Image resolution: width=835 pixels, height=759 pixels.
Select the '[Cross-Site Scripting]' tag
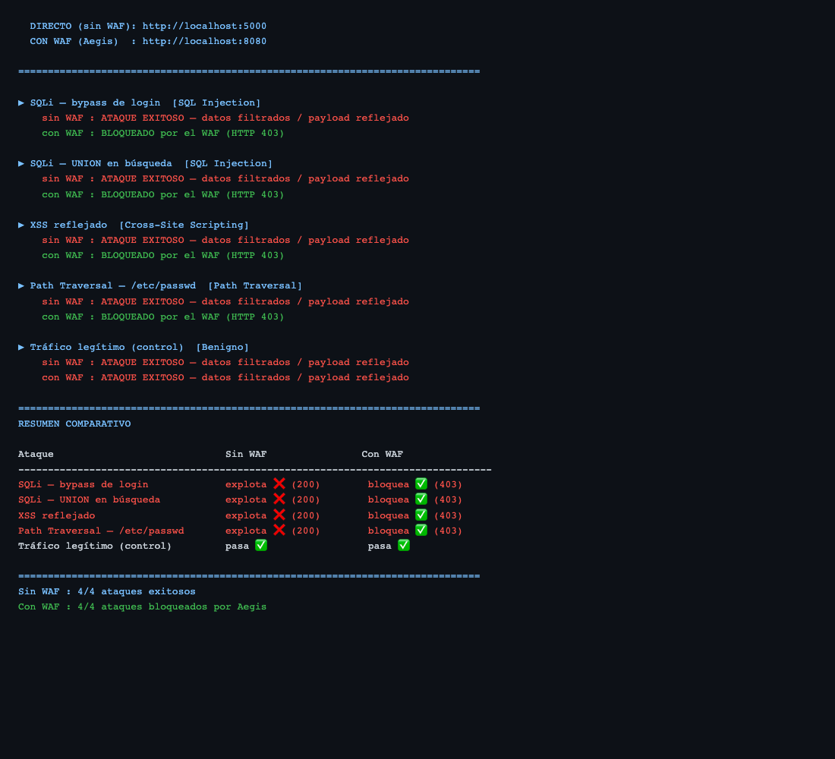[x=184, y=225]
